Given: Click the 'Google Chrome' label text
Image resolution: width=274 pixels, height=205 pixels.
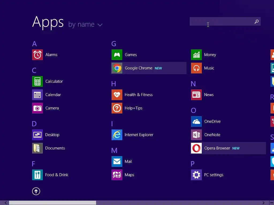Looking at the screenshot, I should click(x=139, y=68).
